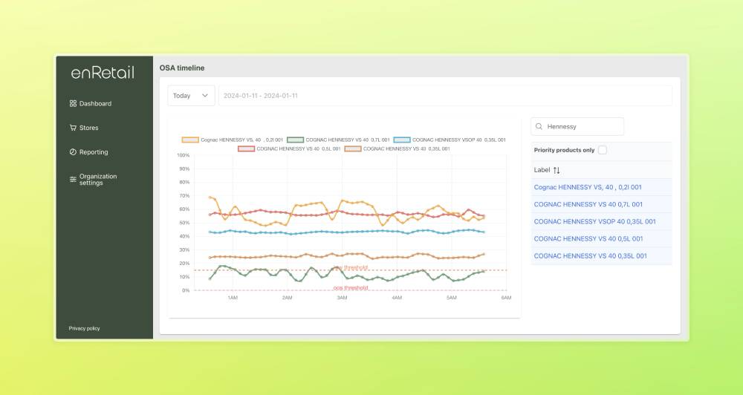Select COGNAC HENNESSY VSOP 40 0,35L 001

[594, 222]
